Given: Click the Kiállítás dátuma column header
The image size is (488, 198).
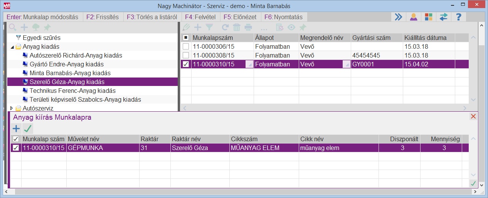Looking at the screenshot, I should [429, 38].
